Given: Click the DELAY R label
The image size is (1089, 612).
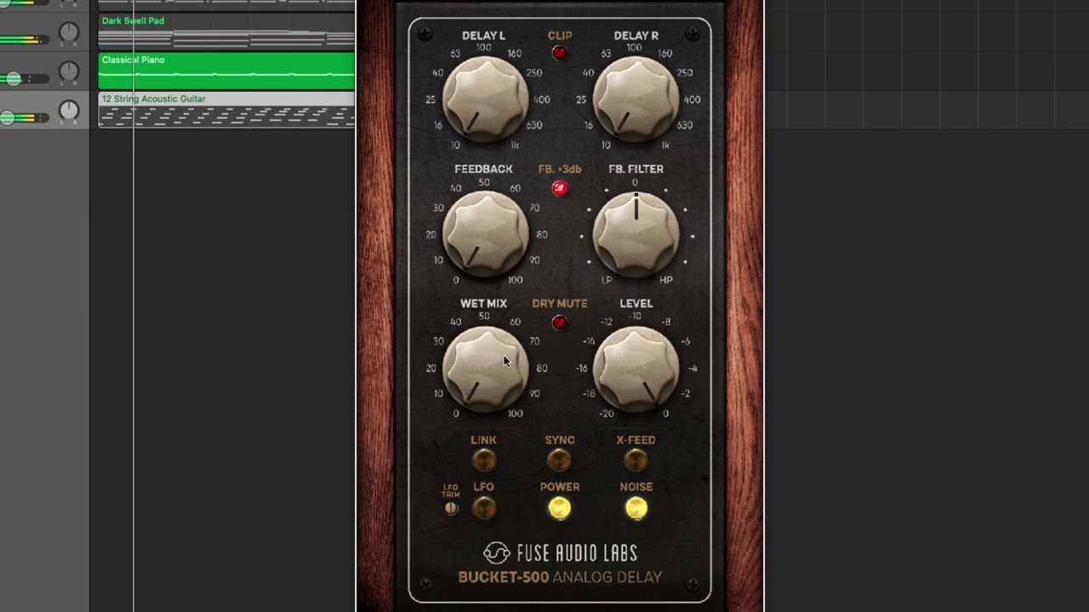Looking at the screenshot, I should point(636,36).
